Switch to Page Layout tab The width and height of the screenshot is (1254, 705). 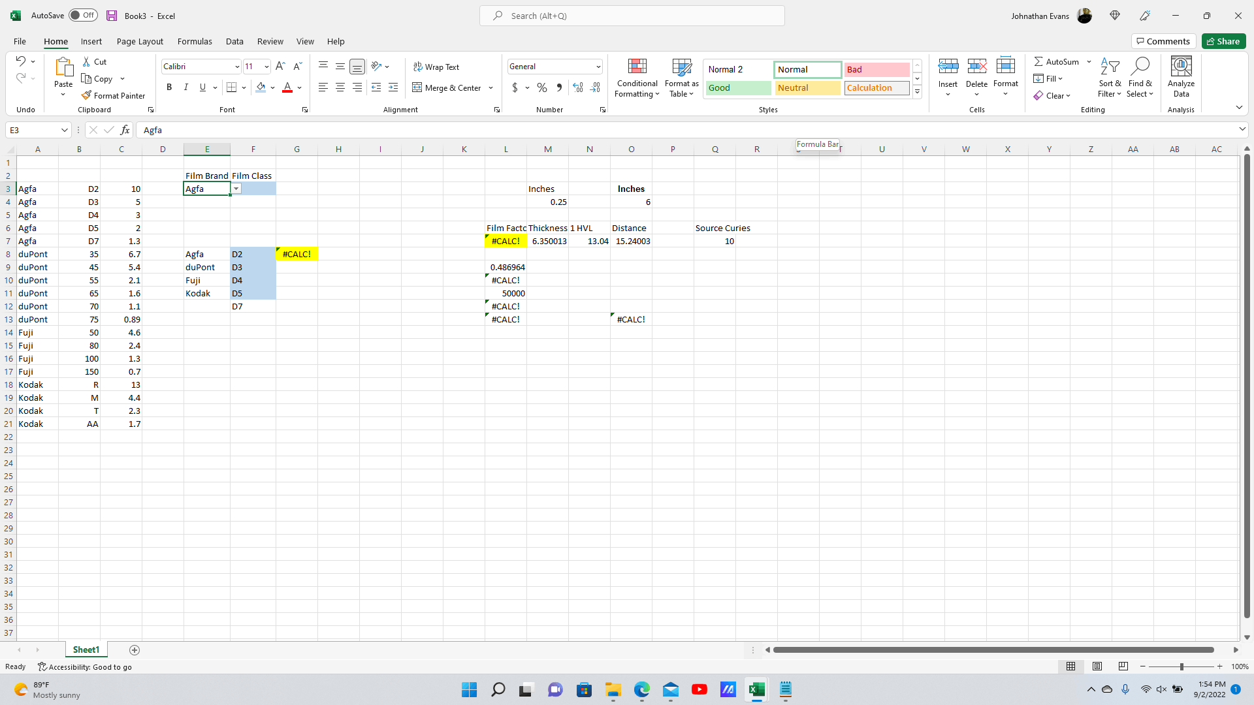tap(140, 41)
